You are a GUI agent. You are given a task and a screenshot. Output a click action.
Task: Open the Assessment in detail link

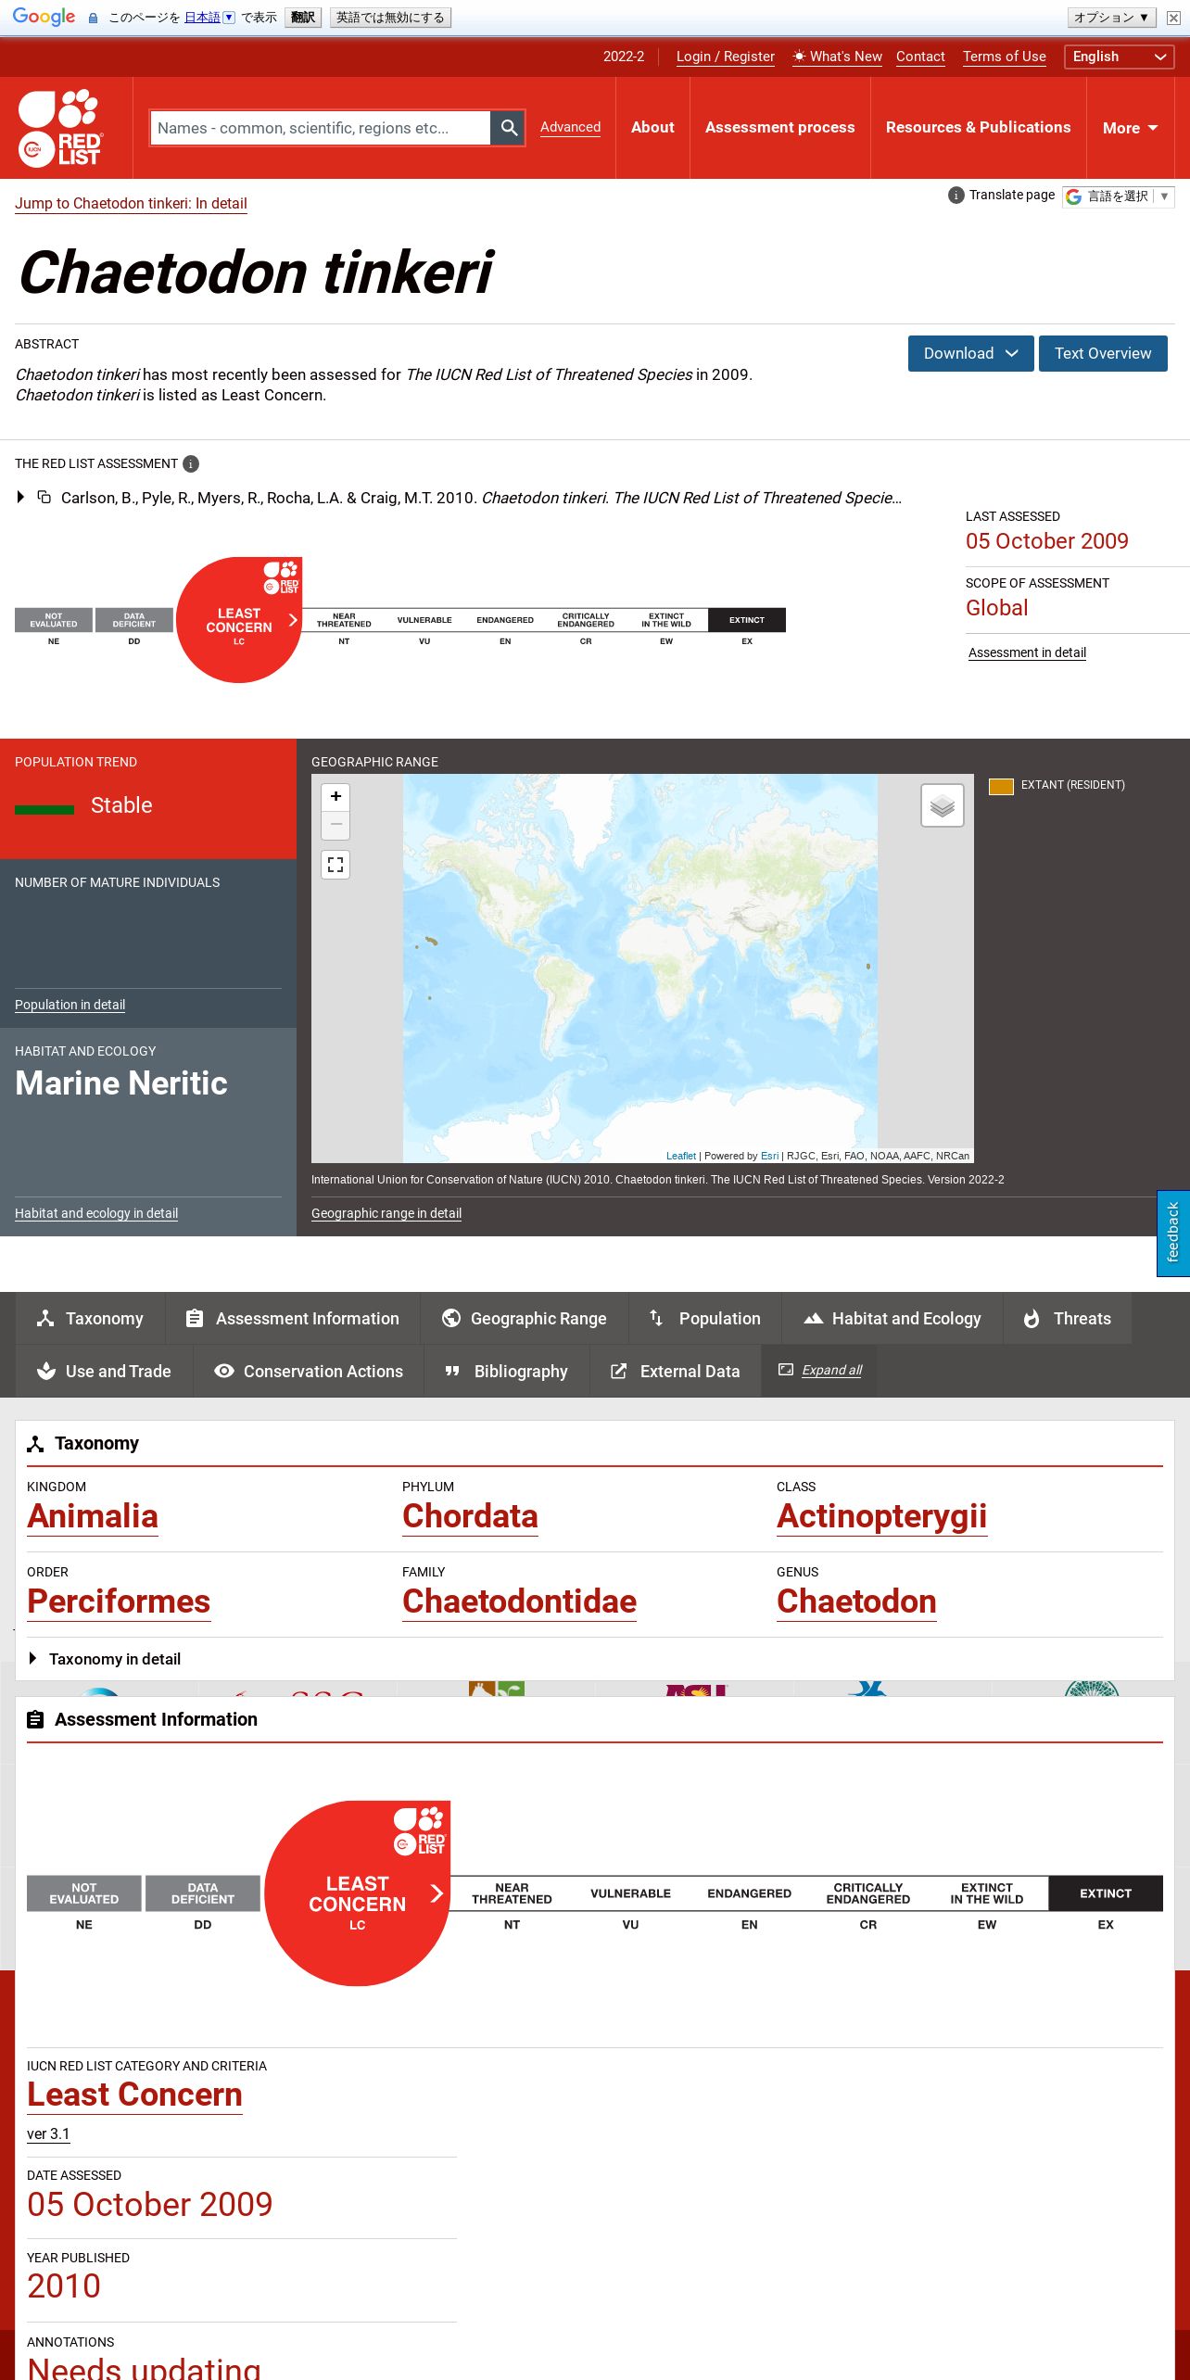[x=1027, y=653]
